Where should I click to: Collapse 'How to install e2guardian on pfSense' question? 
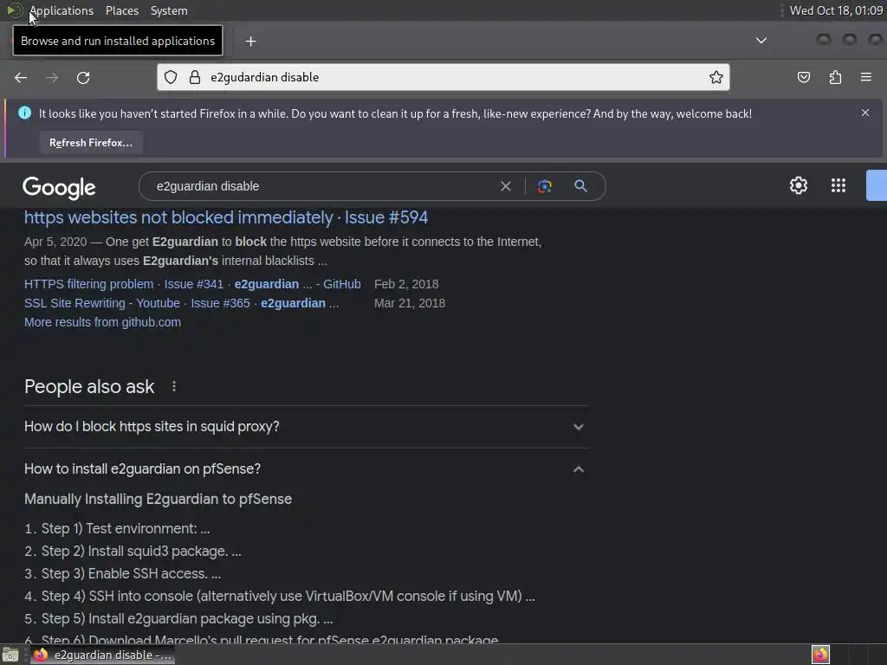point(306,469)
